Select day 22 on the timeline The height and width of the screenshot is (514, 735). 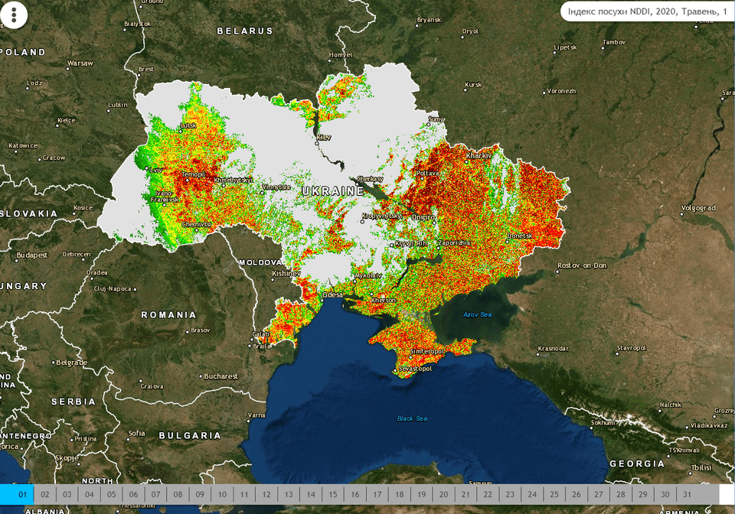click(488, 494)
